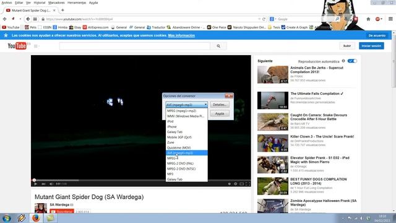Screen dimensions: 396x223
Task: Open the Ayuda menu
Action: click(x=93, y=2)
